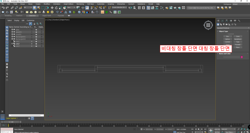
Task: Click the Redo arrow in main toolbar
Action: click(x=7, y=8)
